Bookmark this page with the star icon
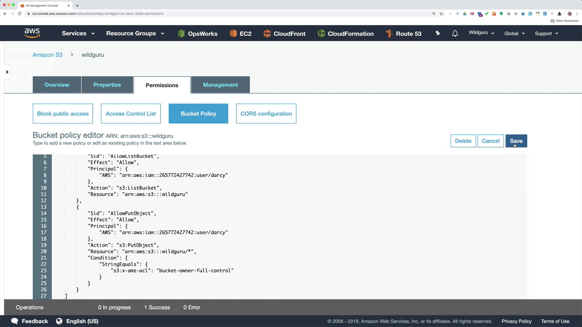 pyautogui.click(x=441, y=14)
